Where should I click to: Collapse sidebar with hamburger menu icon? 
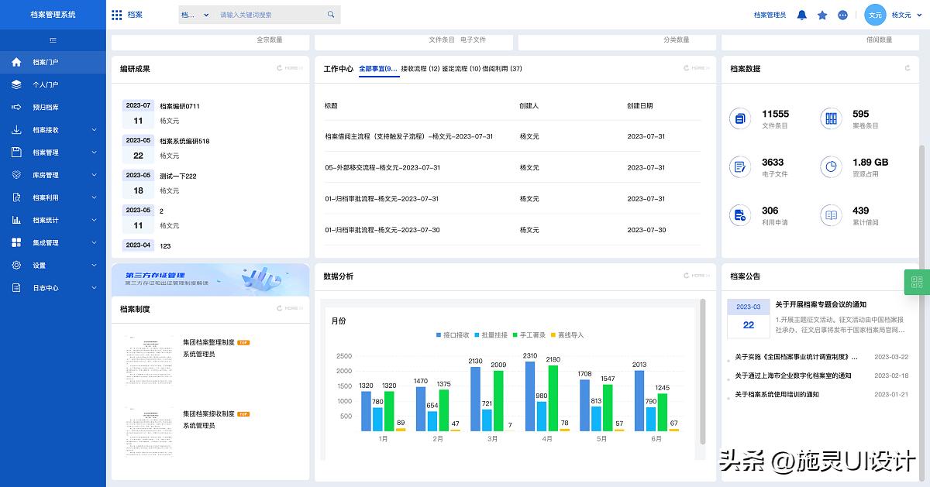tap(53, 40)
